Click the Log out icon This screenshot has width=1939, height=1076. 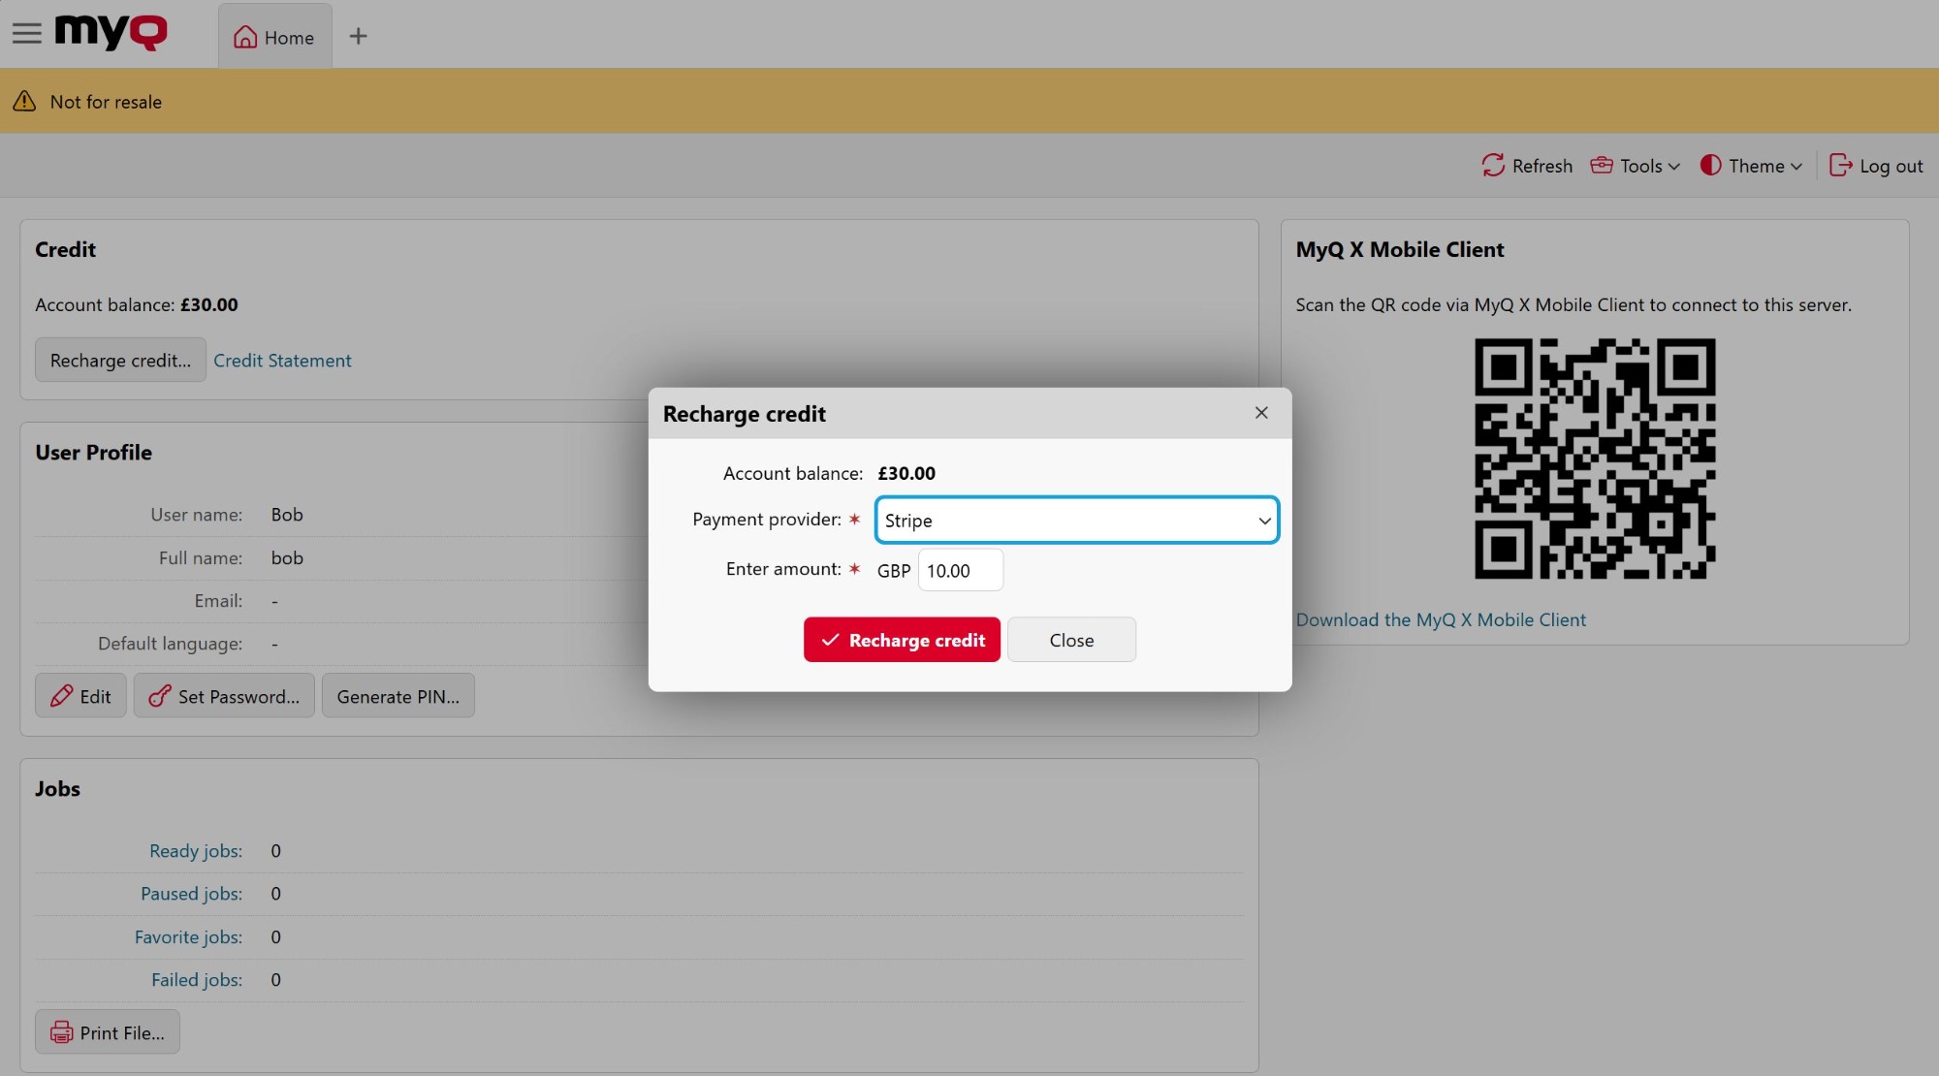pos(1840,166)
